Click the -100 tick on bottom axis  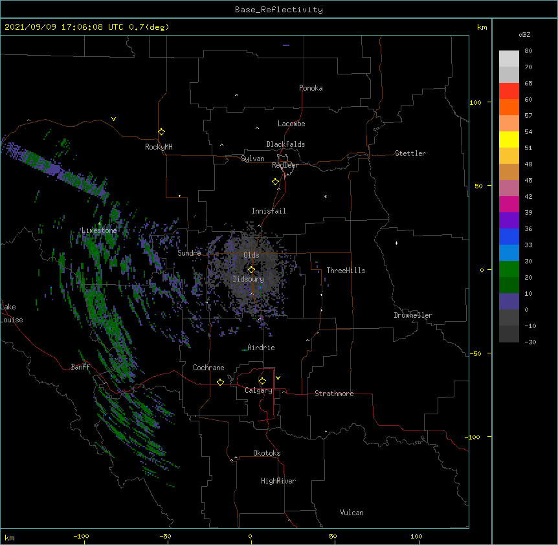(x=81, y=536)
